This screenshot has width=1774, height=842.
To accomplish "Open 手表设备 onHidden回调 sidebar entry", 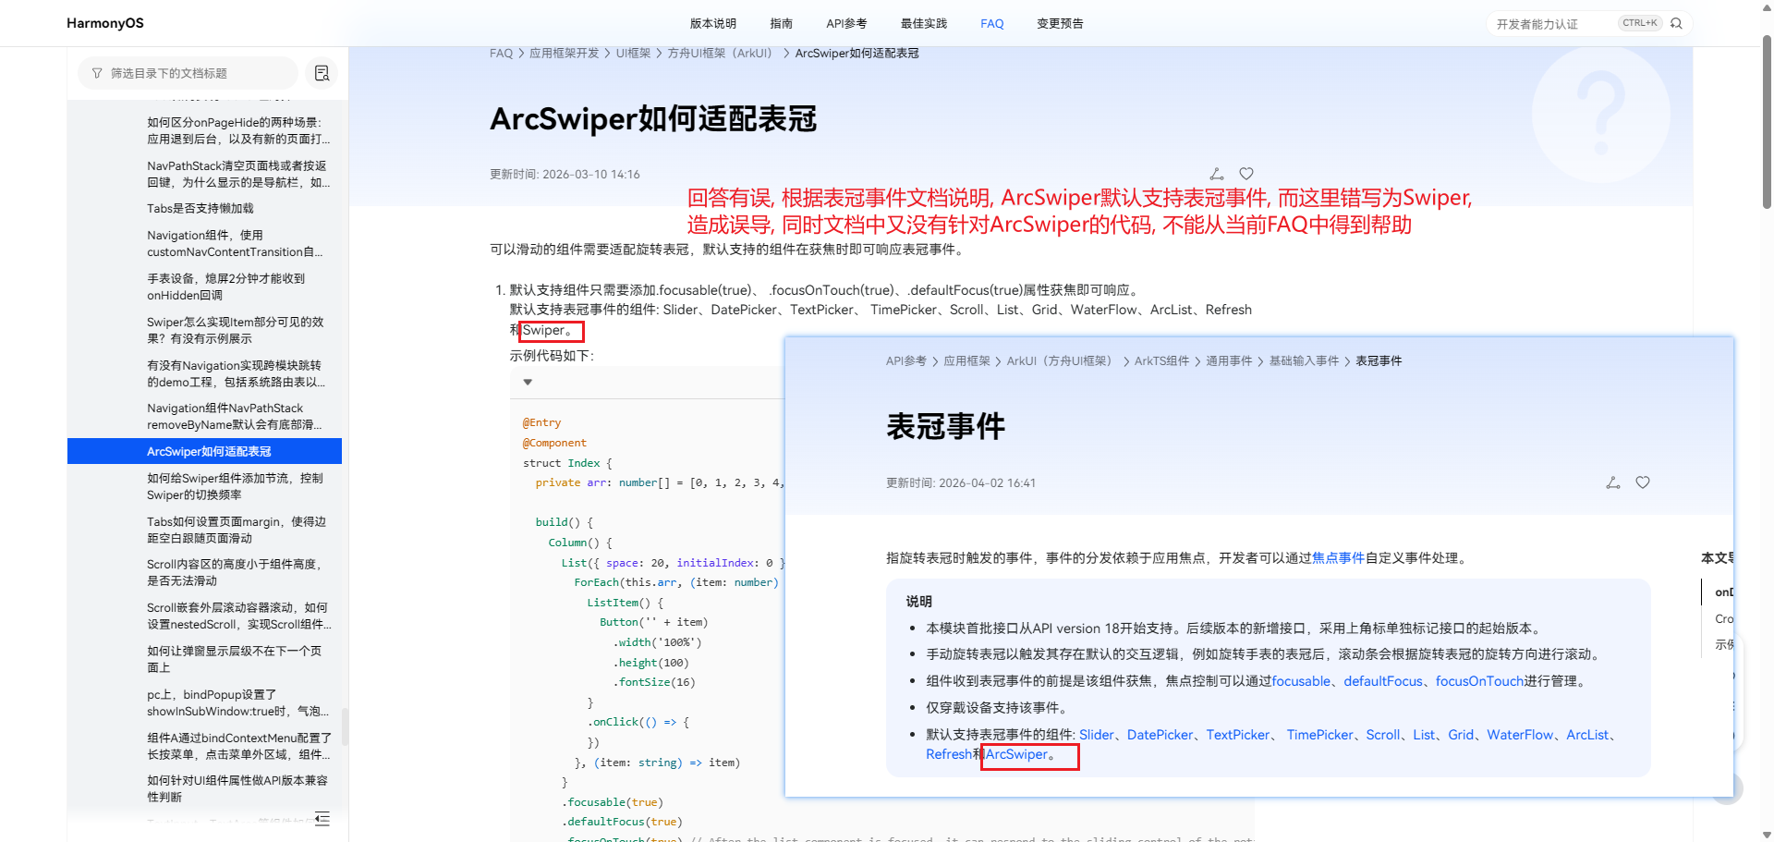I will pyautogui.click(x=225, y=287).
